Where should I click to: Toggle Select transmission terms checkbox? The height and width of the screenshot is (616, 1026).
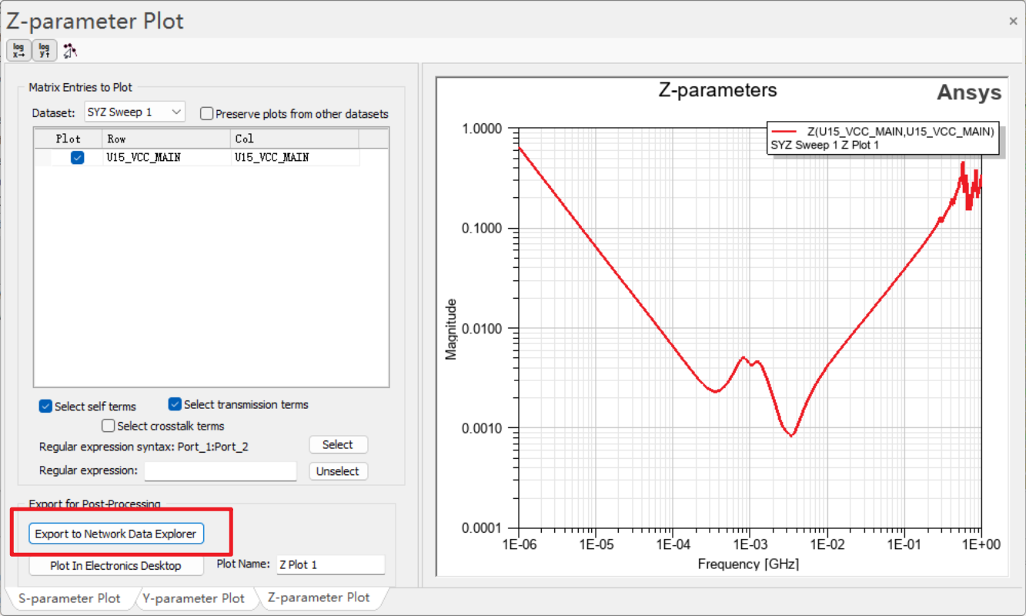click(175, 404)
